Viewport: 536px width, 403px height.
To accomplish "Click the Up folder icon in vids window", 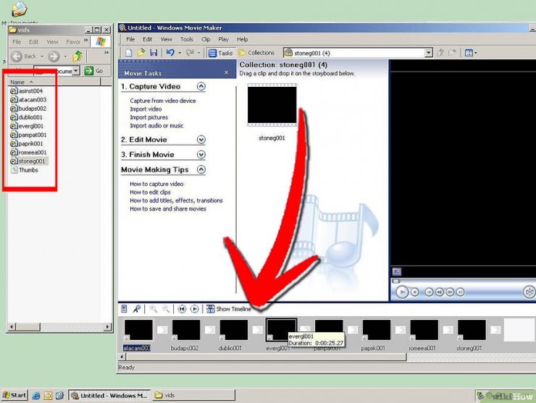I will (78, 56).
